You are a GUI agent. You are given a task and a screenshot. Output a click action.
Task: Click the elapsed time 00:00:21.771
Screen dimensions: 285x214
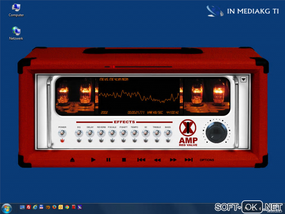click(x=136, y=112)
